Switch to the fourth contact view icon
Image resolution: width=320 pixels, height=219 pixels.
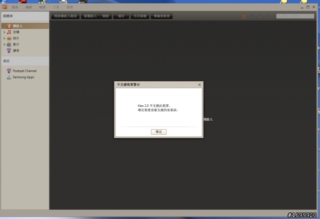(x=269, y=16)
